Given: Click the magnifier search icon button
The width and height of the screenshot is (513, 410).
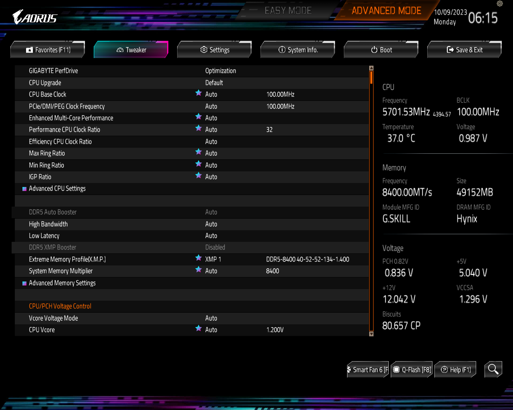Looking at the screenshot, I should click(x=493, y=369).
